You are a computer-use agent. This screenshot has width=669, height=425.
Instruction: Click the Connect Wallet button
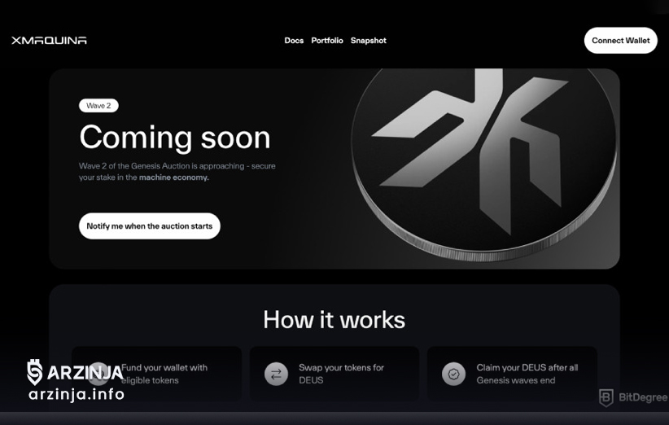pyautogui.click(x=620, y=41)
